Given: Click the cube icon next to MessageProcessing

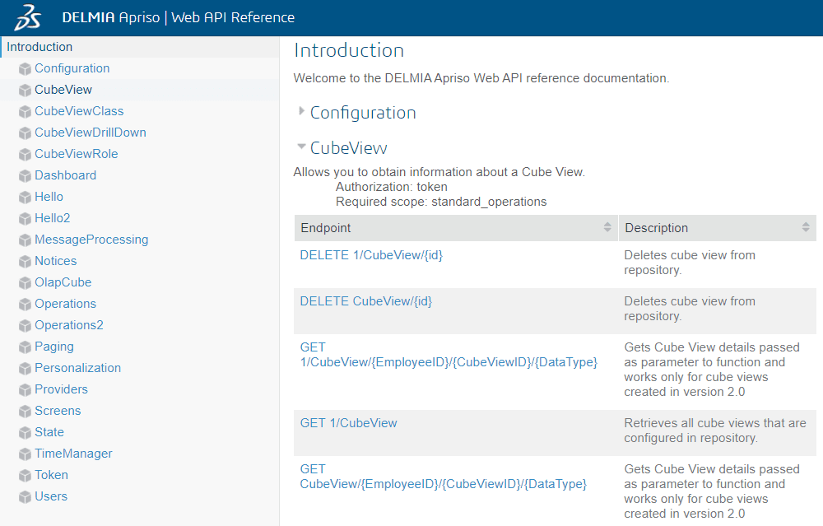Looking at the screenshot, I should click(25, 240).
